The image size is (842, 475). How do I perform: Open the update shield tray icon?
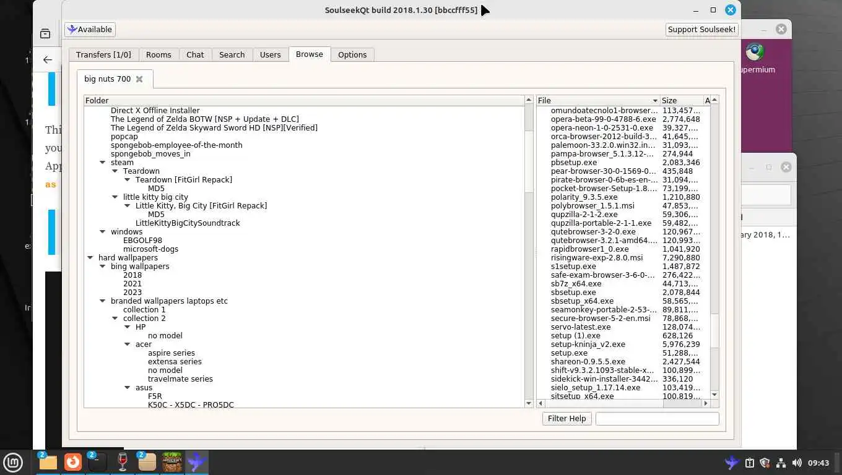(765, 463)
